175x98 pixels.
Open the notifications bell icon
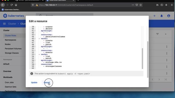point(162,16)
